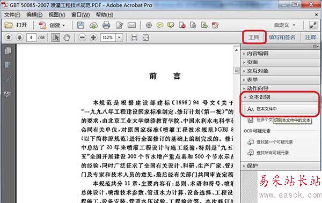
Task: Click the document scrollbar up arrow
Action: pos(236,50)
